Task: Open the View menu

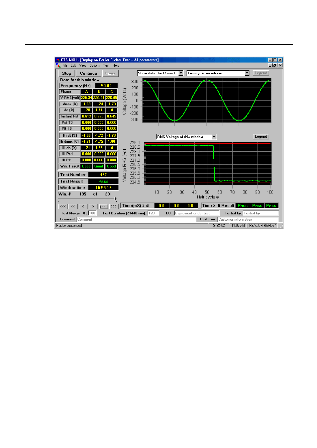Action: tap(83, 65)
